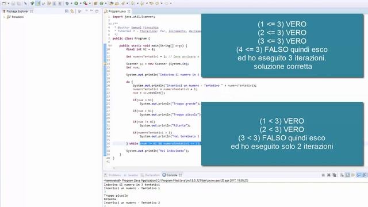The image size is (368, 207).
Task: Click the Previous Annotation icon
Action: [142, 3]
